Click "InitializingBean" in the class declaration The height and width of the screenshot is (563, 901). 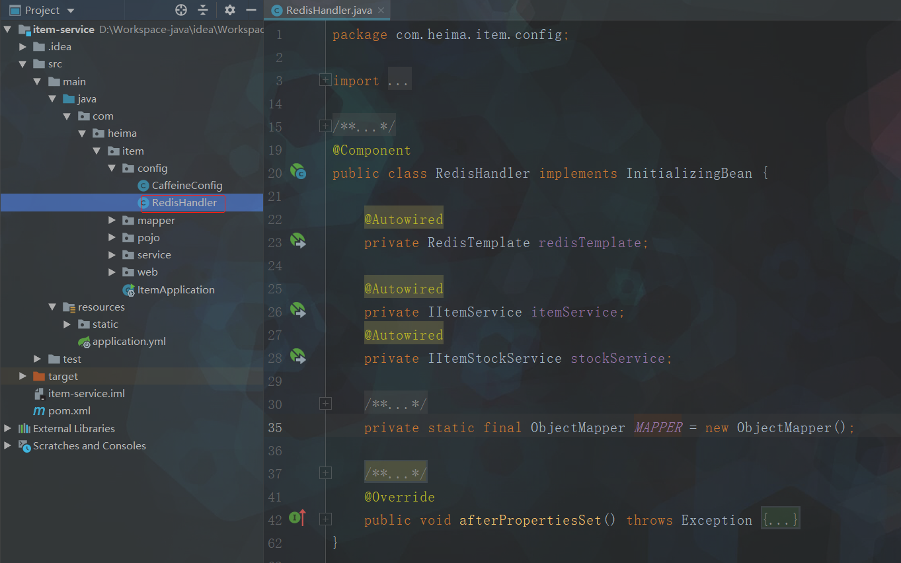(x=689, y=173)
